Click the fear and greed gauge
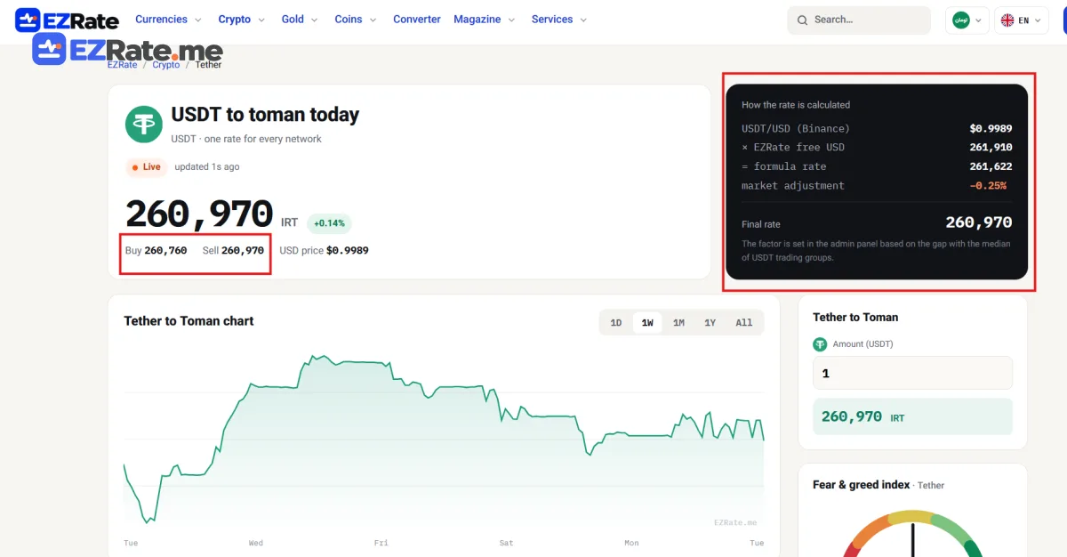This screenshot has height=557, width=1067. tap(912, 534)
